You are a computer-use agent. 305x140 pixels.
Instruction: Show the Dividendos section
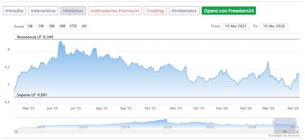coord(184,11)
